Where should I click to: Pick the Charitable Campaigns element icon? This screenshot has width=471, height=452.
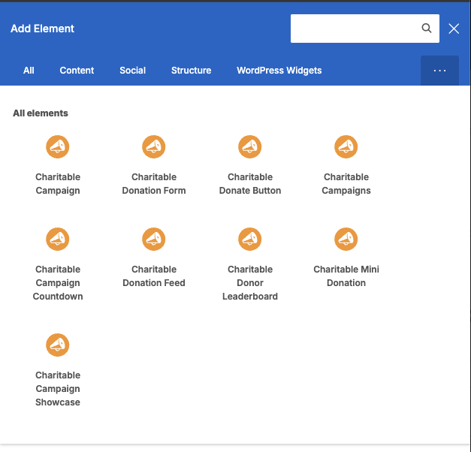click(x=346, y=146)
